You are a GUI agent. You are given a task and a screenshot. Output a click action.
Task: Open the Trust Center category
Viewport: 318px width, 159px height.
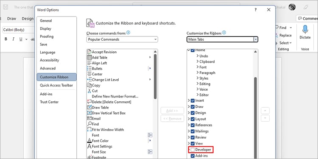(49, 102)
